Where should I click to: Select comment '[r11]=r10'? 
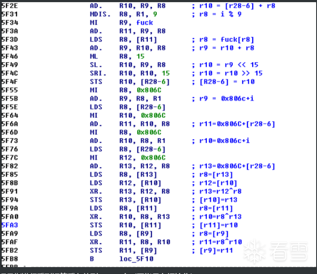[x=219, y=225]
